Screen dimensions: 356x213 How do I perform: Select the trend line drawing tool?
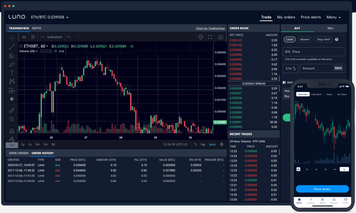pos(12,47)
